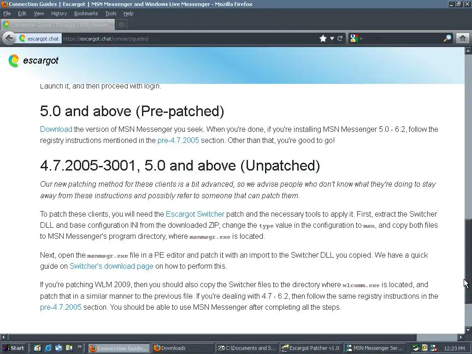Open the Tools menu
Viewport: 472px width, 354px height.
click(111, 13)
